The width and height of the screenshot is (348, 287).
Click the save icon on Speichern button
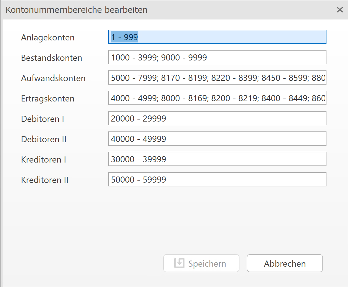[179, 263]
